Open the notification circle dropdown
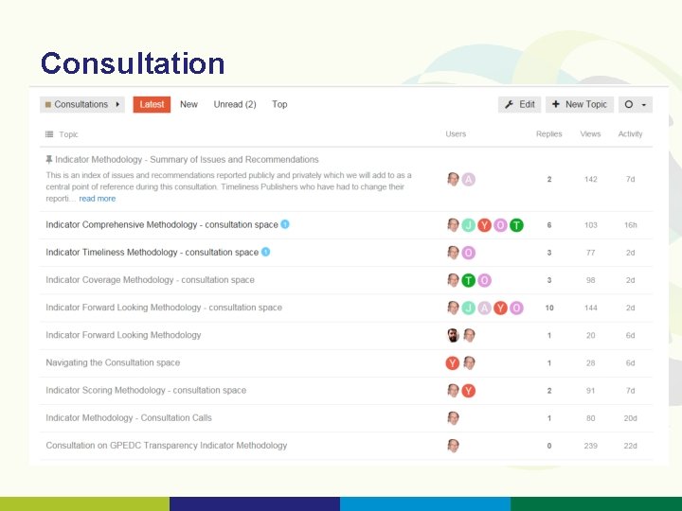This screenshot has height=511, width=682. pyautogui.click(x=636, y=104)
